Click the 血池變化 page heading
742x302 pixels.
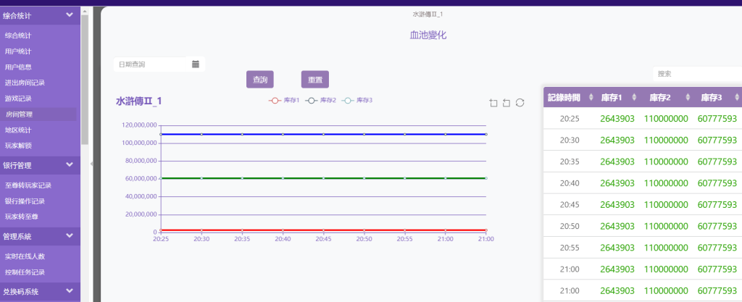click(428, 35)
